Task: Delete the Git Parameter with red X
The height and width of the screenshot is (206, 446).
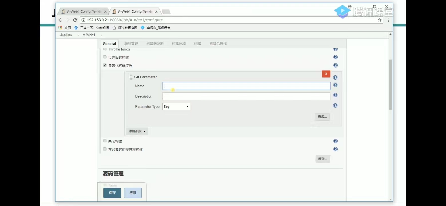Action: click(326, 74)
